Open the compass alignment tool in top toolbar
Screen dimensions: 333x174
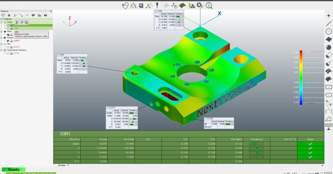[133, 6]
